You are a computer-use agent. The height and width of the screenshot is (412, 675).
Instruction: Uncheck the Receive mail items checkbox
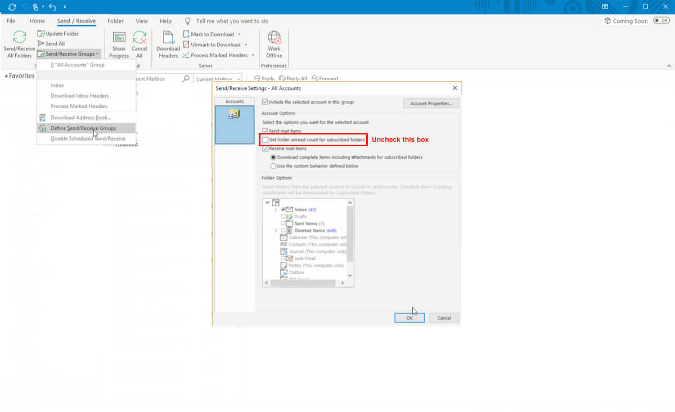265,148
